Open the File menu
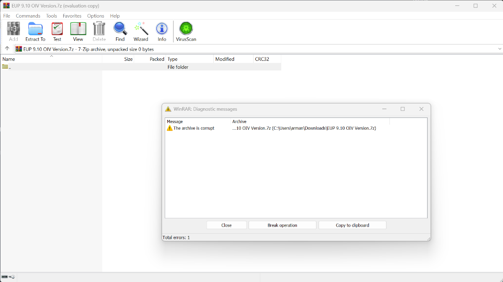This screenshot has width=503, height=282. pyautogui.click(x=7, y=16)
